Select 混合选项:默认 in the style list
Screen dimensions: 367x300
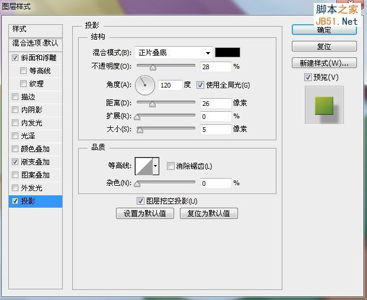[36, 44]
